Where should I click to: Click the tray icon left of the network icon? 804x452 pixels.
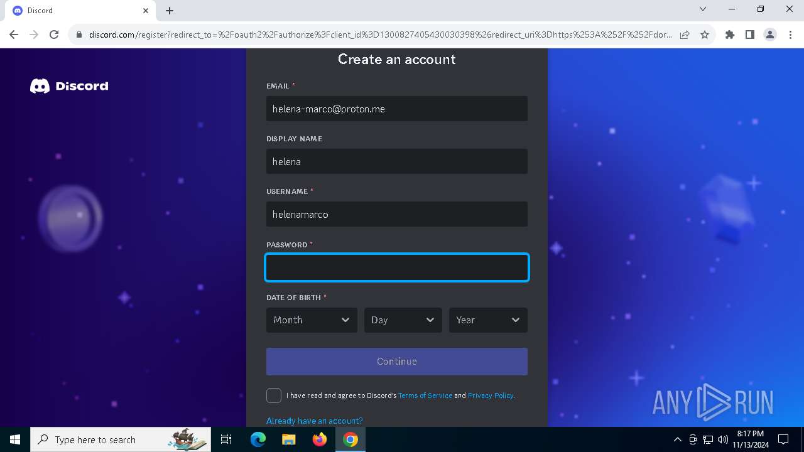point(693,439)
